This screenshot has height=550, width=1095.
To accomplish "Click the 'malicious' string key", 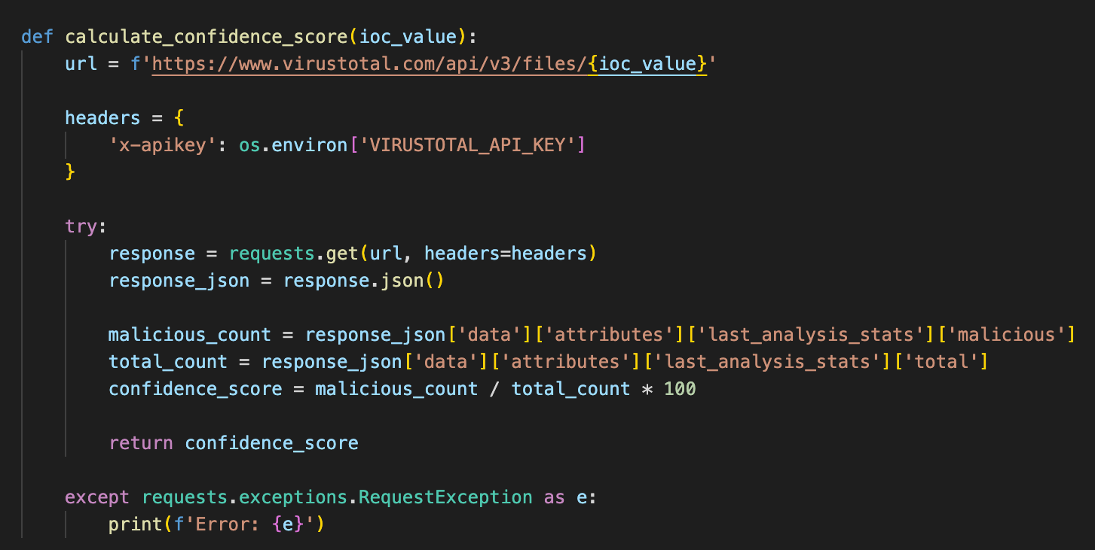I will click(1006, 335).
